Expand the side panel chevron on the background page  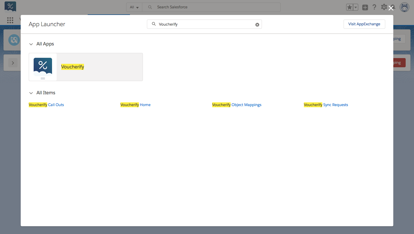(x=13, y=63)
